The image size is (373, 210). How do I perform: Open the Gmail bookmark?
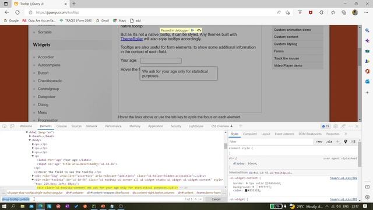[x=103, y=20]
